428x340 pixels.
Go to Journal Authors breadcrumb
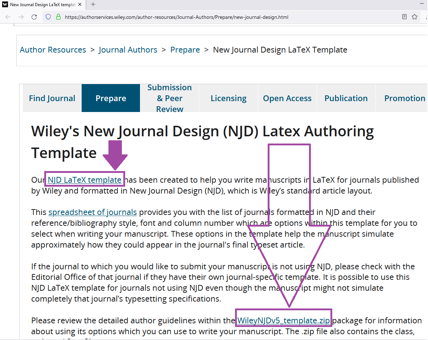pos(128,50)
